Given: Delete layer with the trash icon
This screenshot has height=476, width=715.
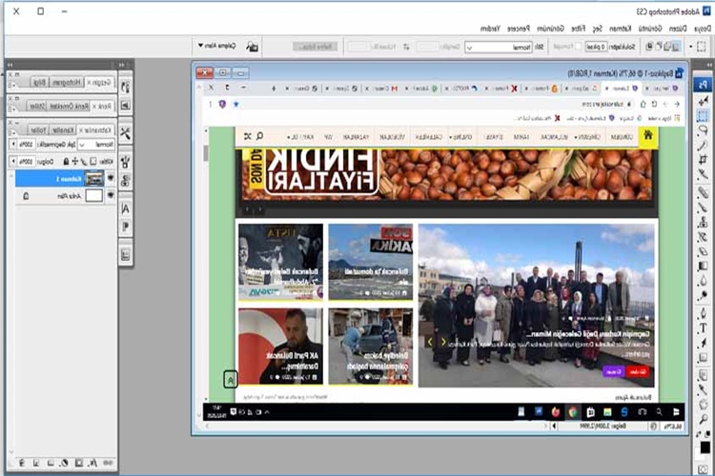Looking at the screenshot, I should 21,463.
